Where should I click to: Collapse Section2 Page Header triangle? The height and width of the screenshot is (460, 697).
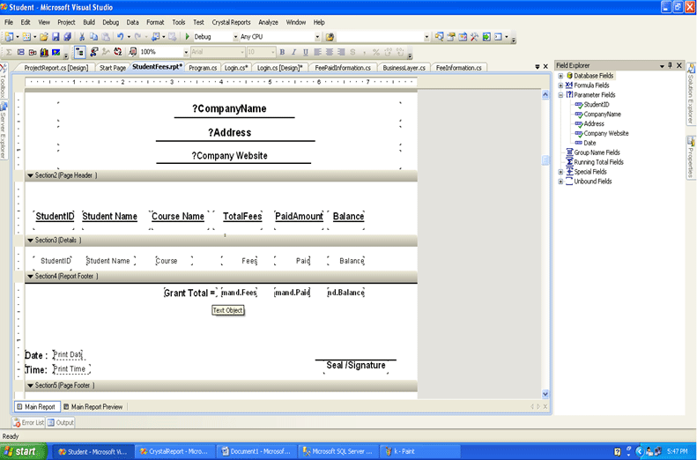tap(30, 175)
